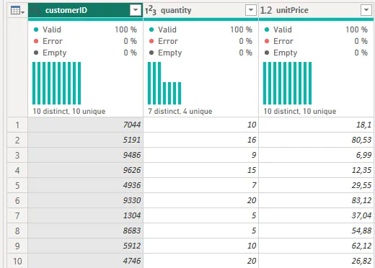Viewport: 375px width, 268px height.
Task: Click quantity cell 7
Action: coord(200,185)
